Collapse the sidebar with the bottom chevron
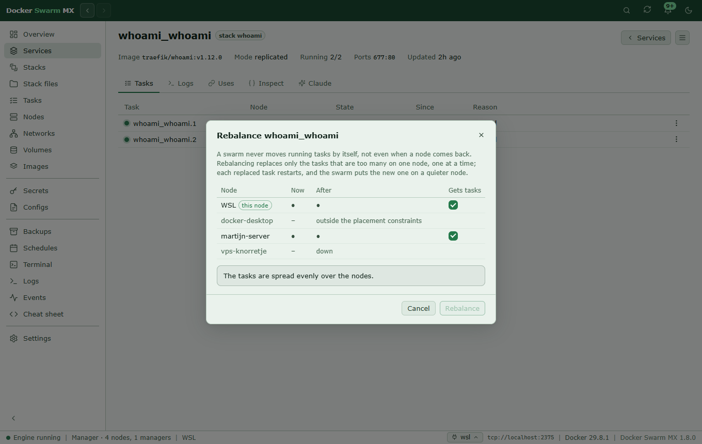The width and height of the screenshot is (702, 444). pyautogui.click(x=14, y=418)
